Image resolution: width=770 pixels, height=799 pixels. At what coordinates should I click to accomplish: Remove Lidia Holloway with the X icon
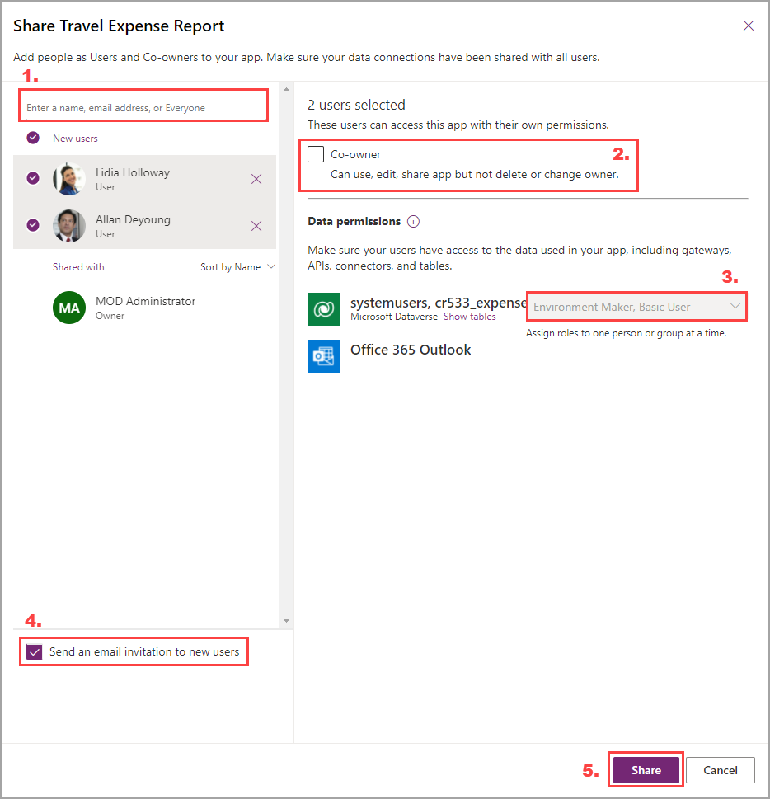(256, 179)
